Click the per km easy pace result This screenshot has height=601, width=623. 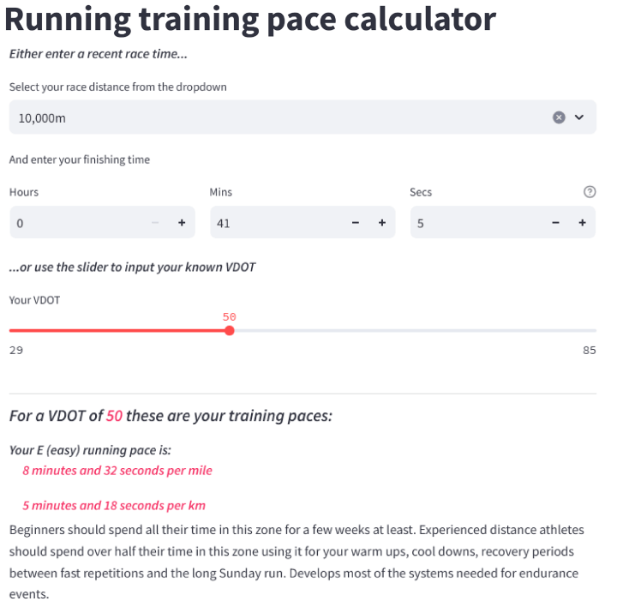pos(114,505)
